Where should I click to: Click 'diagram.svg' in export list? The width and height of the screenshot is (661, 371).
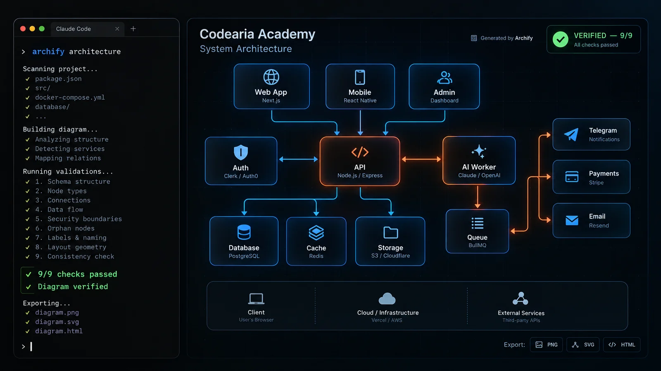point(57,322)
